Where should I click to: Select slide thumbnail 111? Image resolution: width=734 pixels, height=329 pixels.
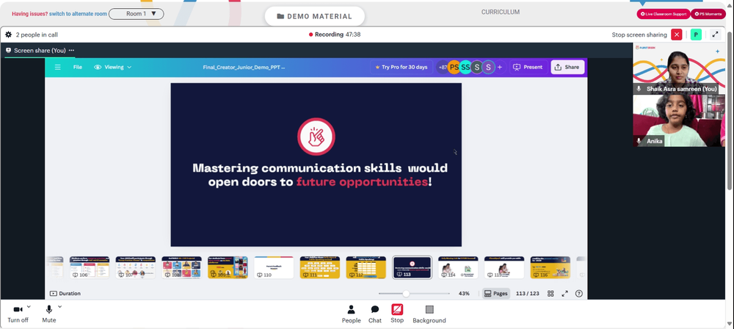tap(320, 267)
